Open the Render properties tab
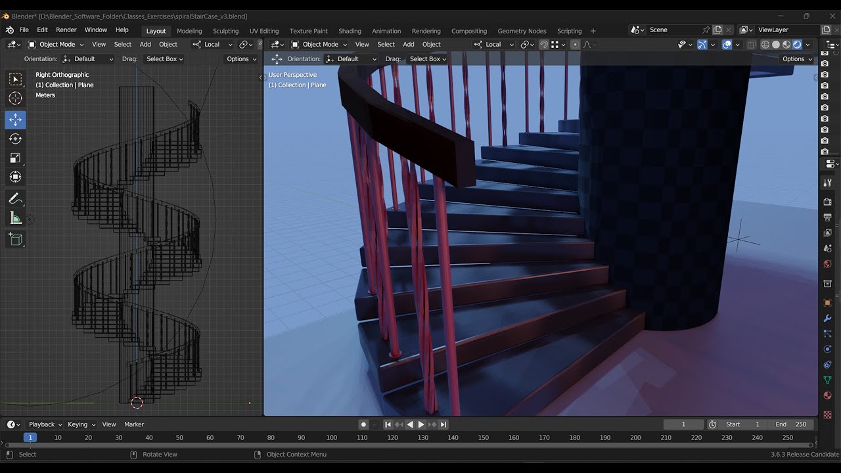The image size is (841, 473). coord(828,202)
